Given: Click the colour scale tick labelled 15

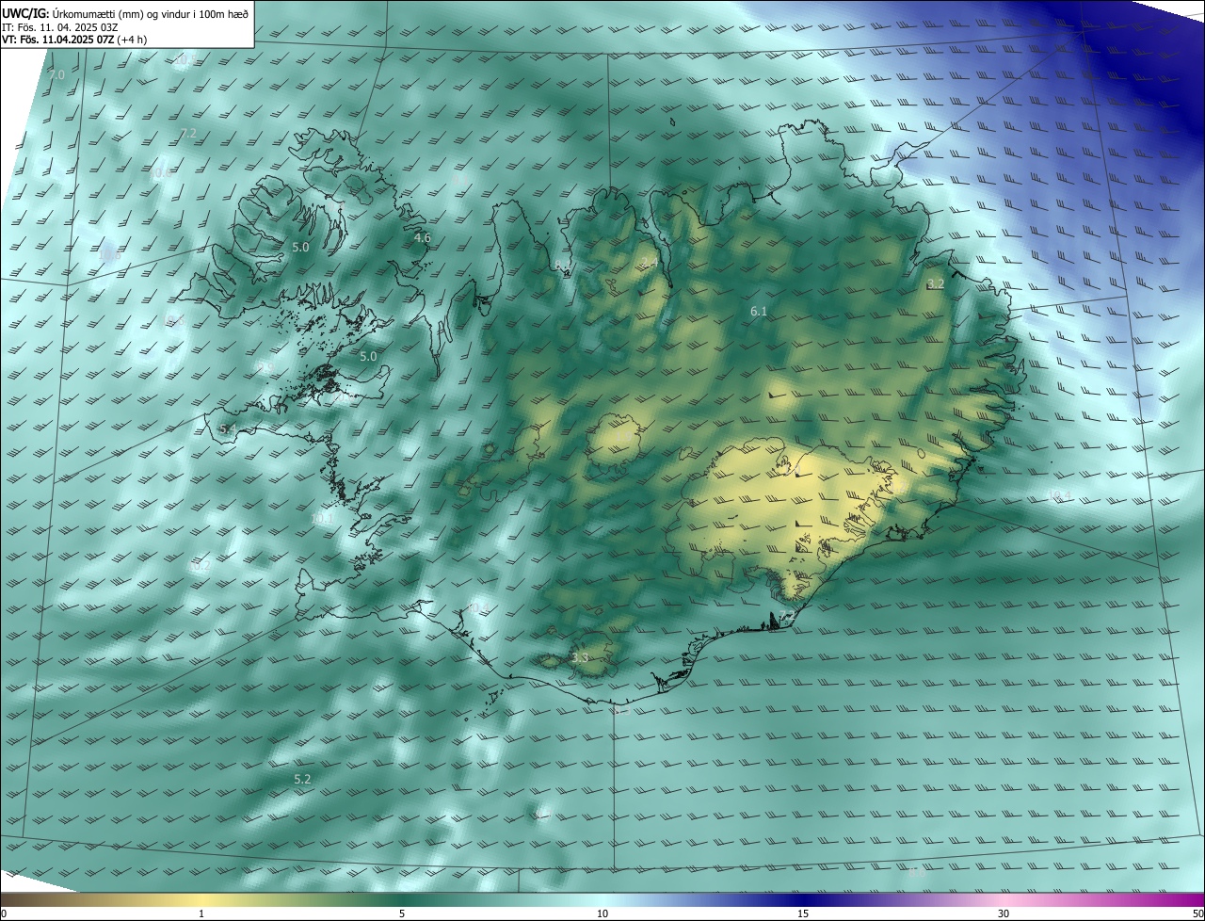Looking at the screenshot, I should [x=803, y=913].
